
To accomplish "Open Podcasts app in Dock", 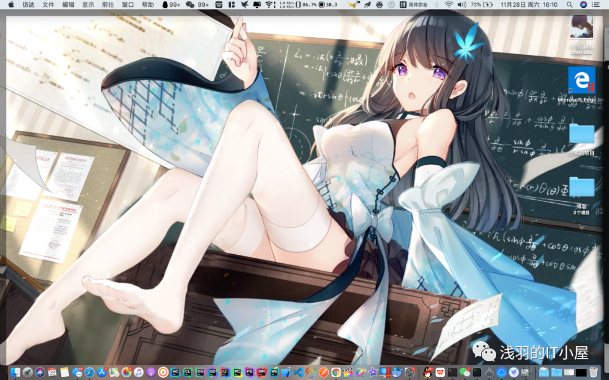I will coord(151,372).
